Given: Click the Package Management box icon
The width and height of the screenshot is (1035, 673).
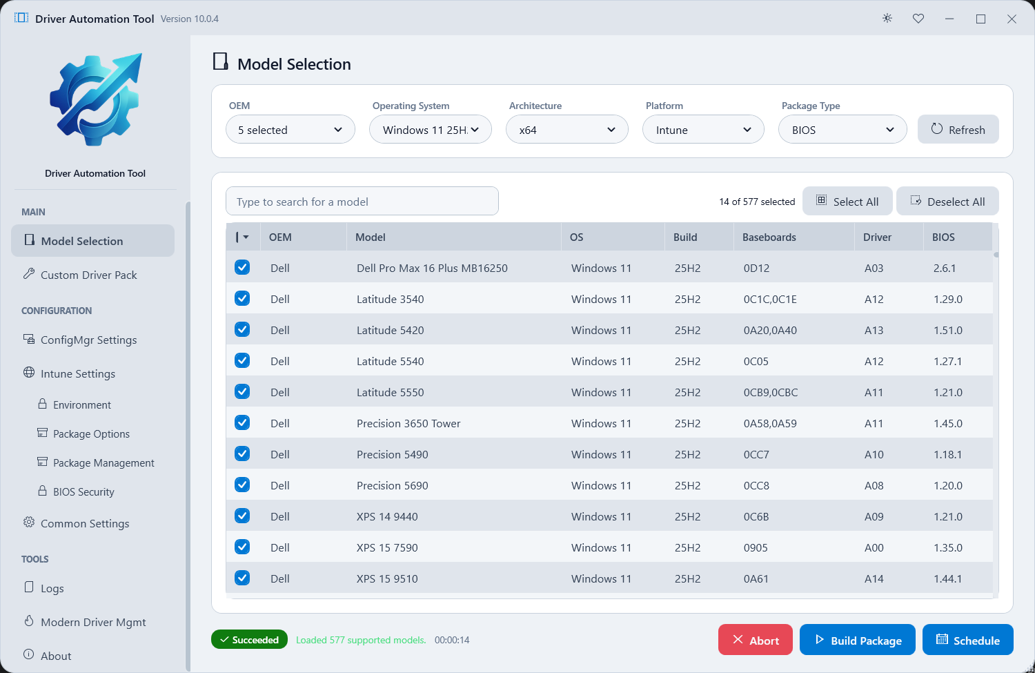Looking at the screenshot, I should click(x=43, y=462).
